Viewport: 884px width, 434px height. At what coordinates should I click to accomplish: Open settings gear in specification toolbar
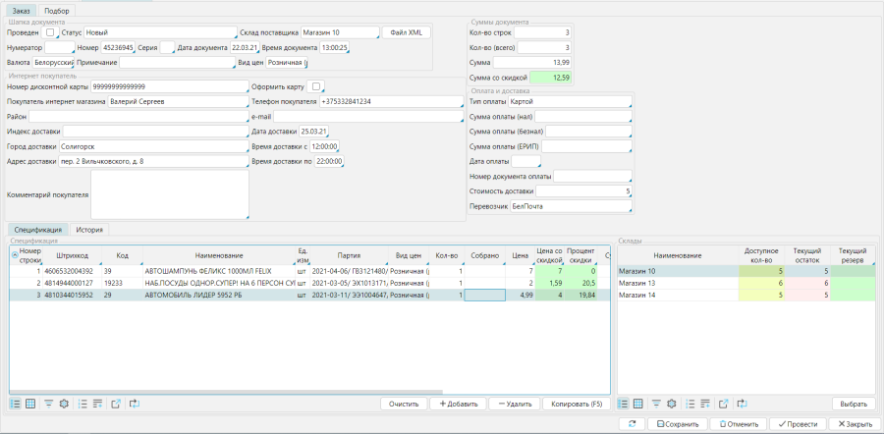(65, 404)
